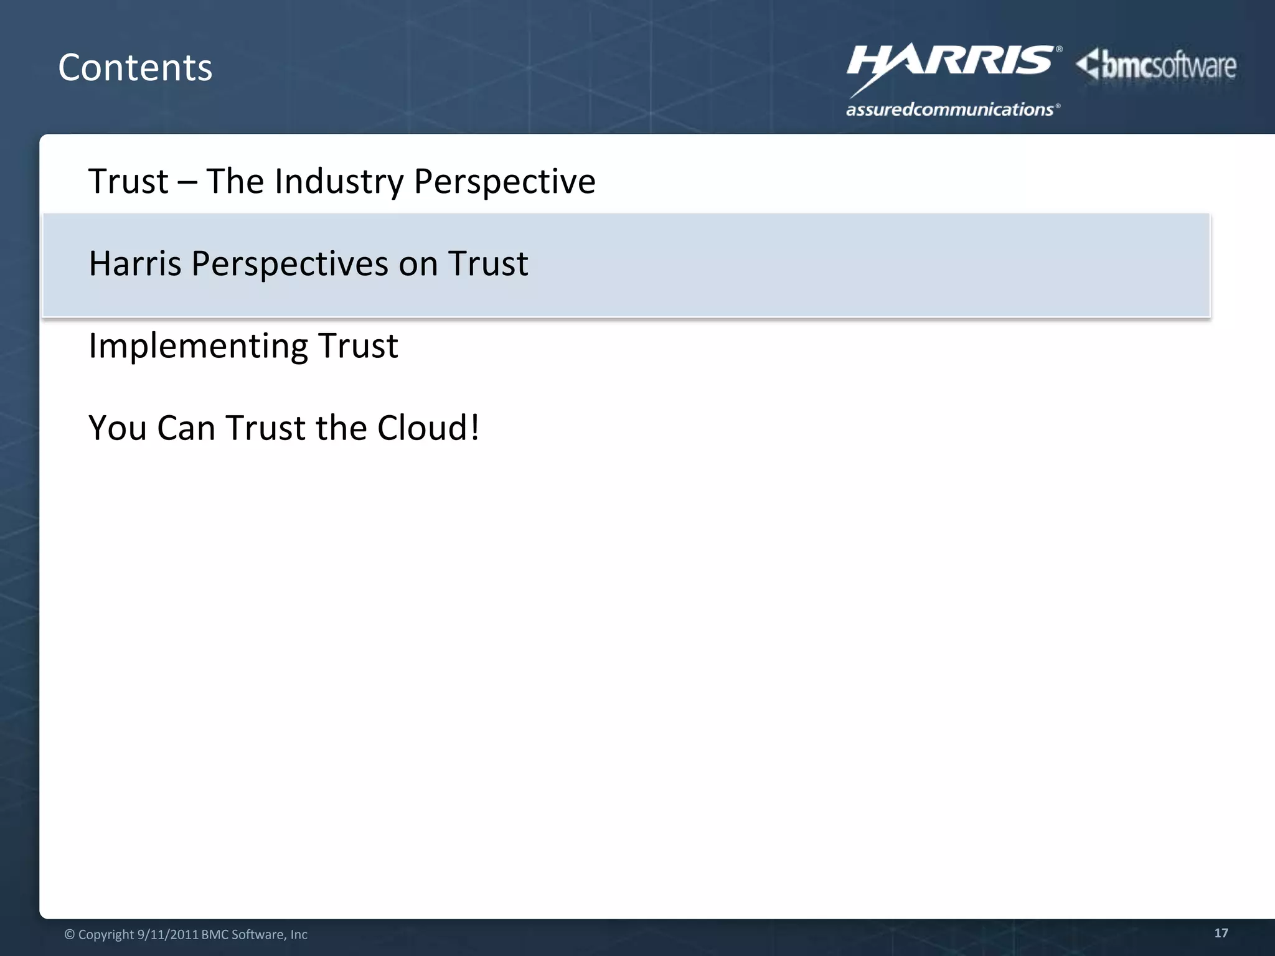Click slide number 17
The width and height of the screenshot is (1275, 956).
point(1221,932)
